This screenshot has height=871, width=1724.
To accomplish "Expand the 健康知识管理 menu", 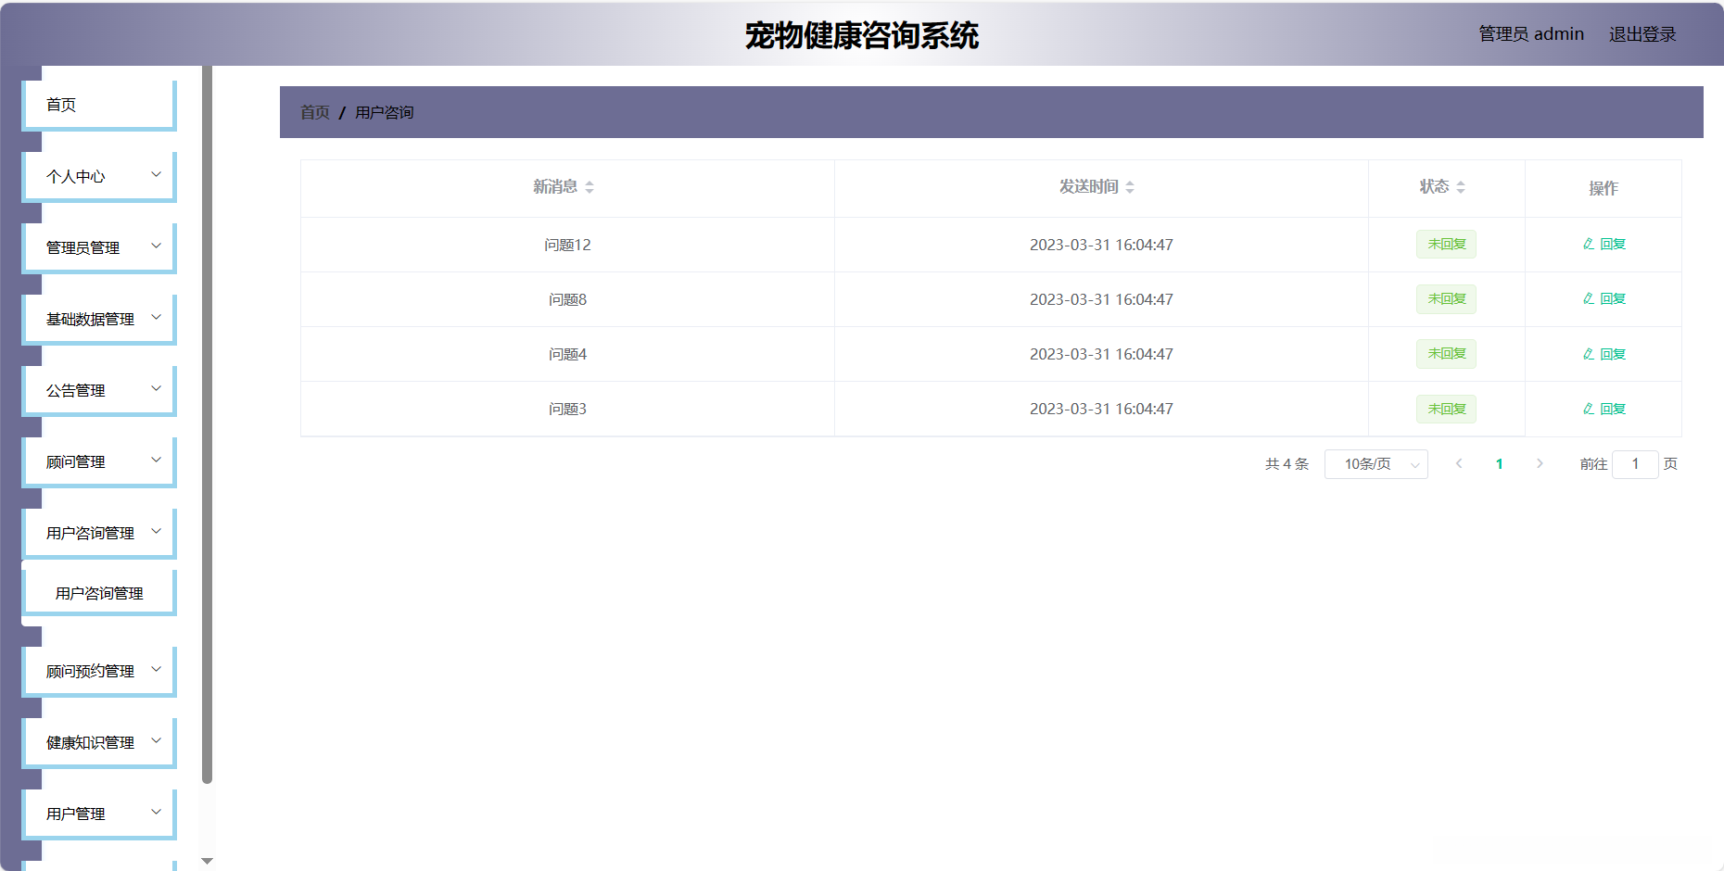I will [98, 741].
